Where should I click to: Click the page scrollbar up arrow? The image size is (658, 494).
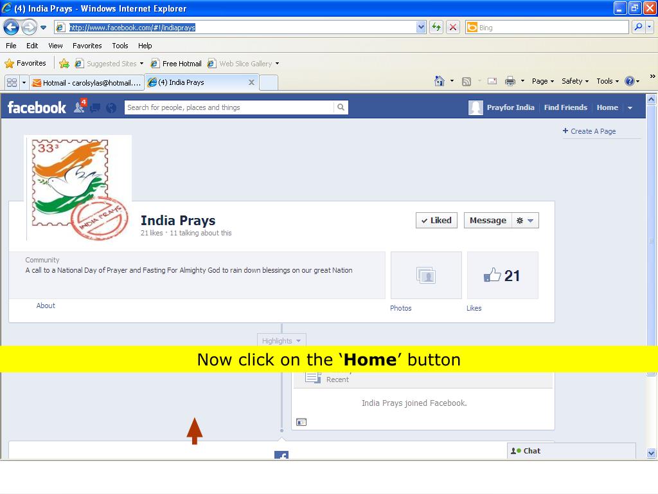[x=652, y=99]
